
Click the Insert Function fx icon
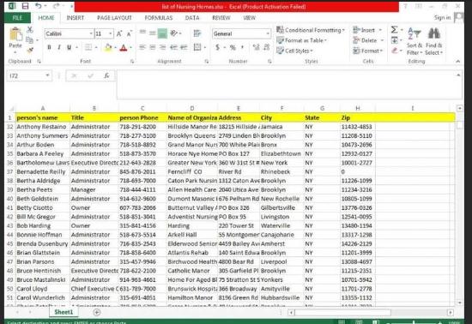tap(106, 75)
